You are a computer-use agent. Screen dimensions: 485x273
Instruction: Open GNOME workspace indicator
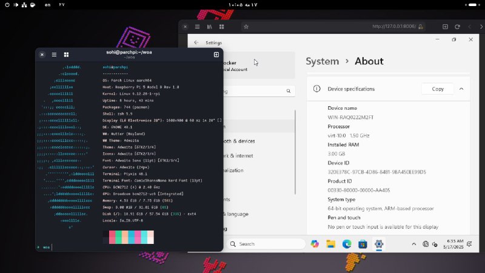pyautogui.click(x=472, y=5)
